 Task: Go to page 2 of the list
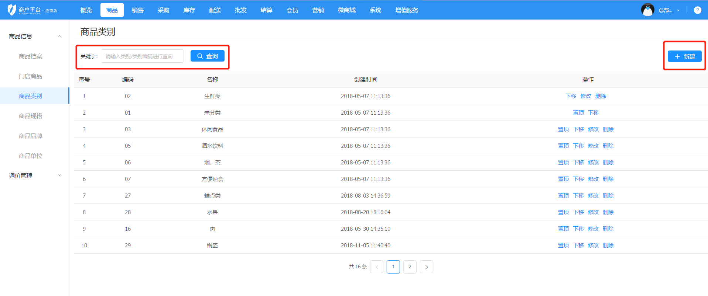pos(410,267)
